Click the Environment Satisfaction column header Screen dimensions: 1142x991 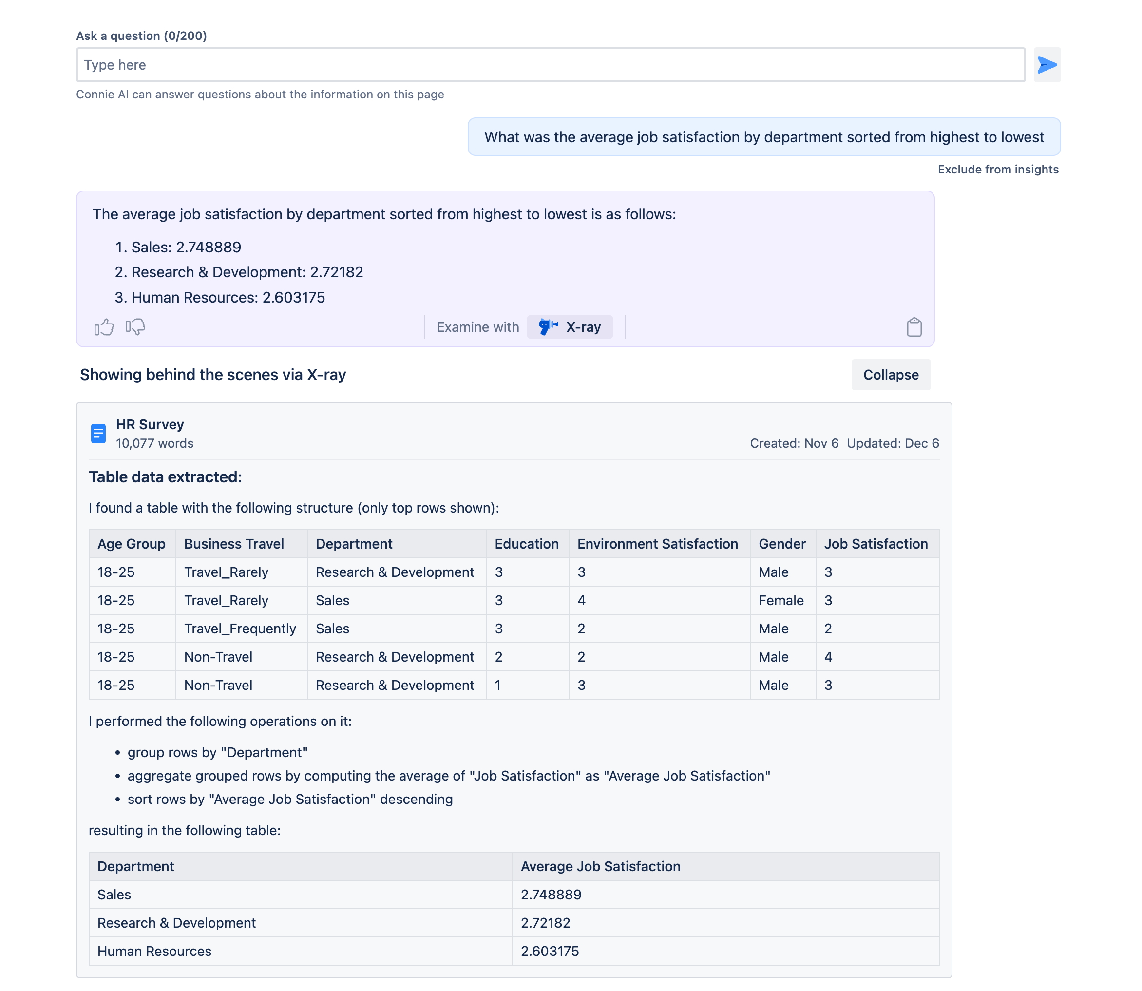click(x=657, y=544)
